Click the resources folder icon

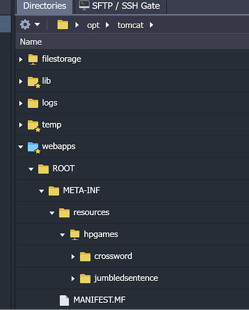tap(64, 213)
